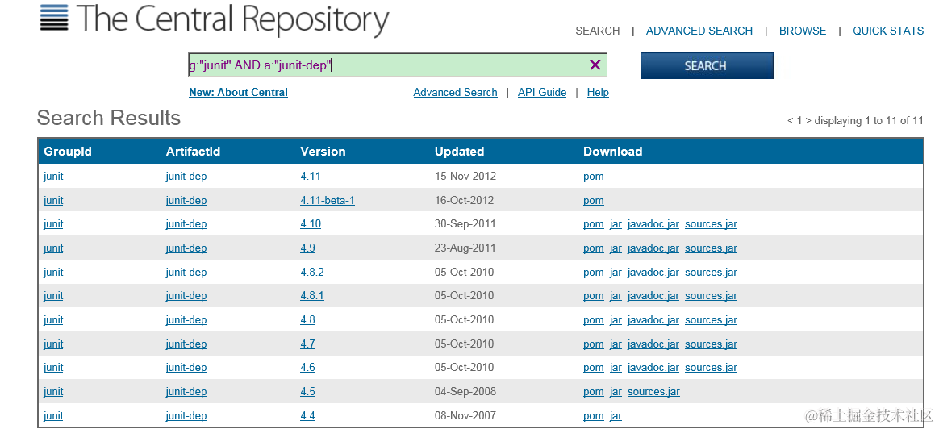The width and height of the screenshot is (939, 429).
Task: Download sources.jar for version 4.5
Action: (653, 391)
